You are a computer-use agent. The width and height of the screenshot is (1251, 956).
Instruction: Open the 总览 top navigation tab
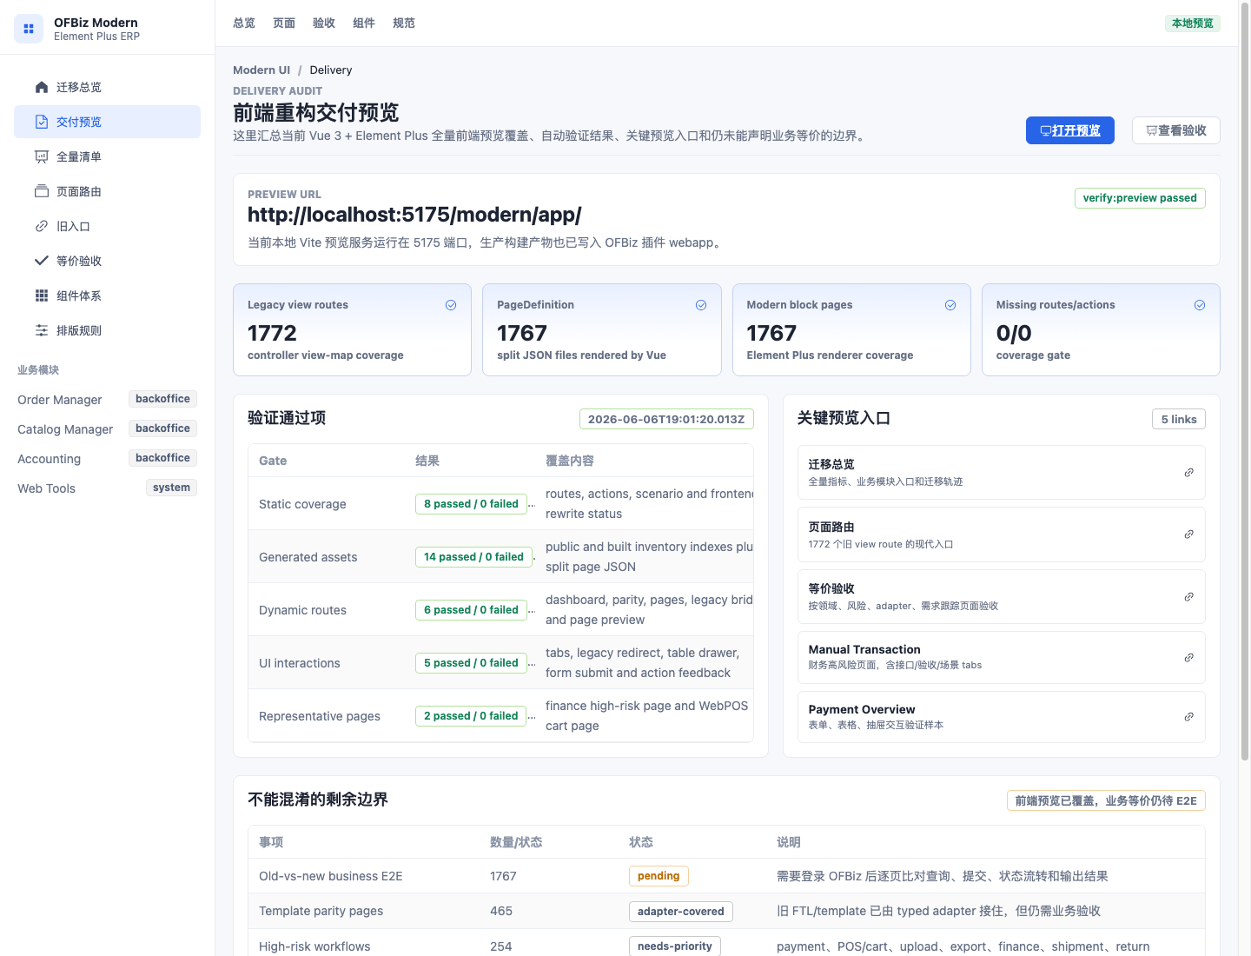click(244, 23)
